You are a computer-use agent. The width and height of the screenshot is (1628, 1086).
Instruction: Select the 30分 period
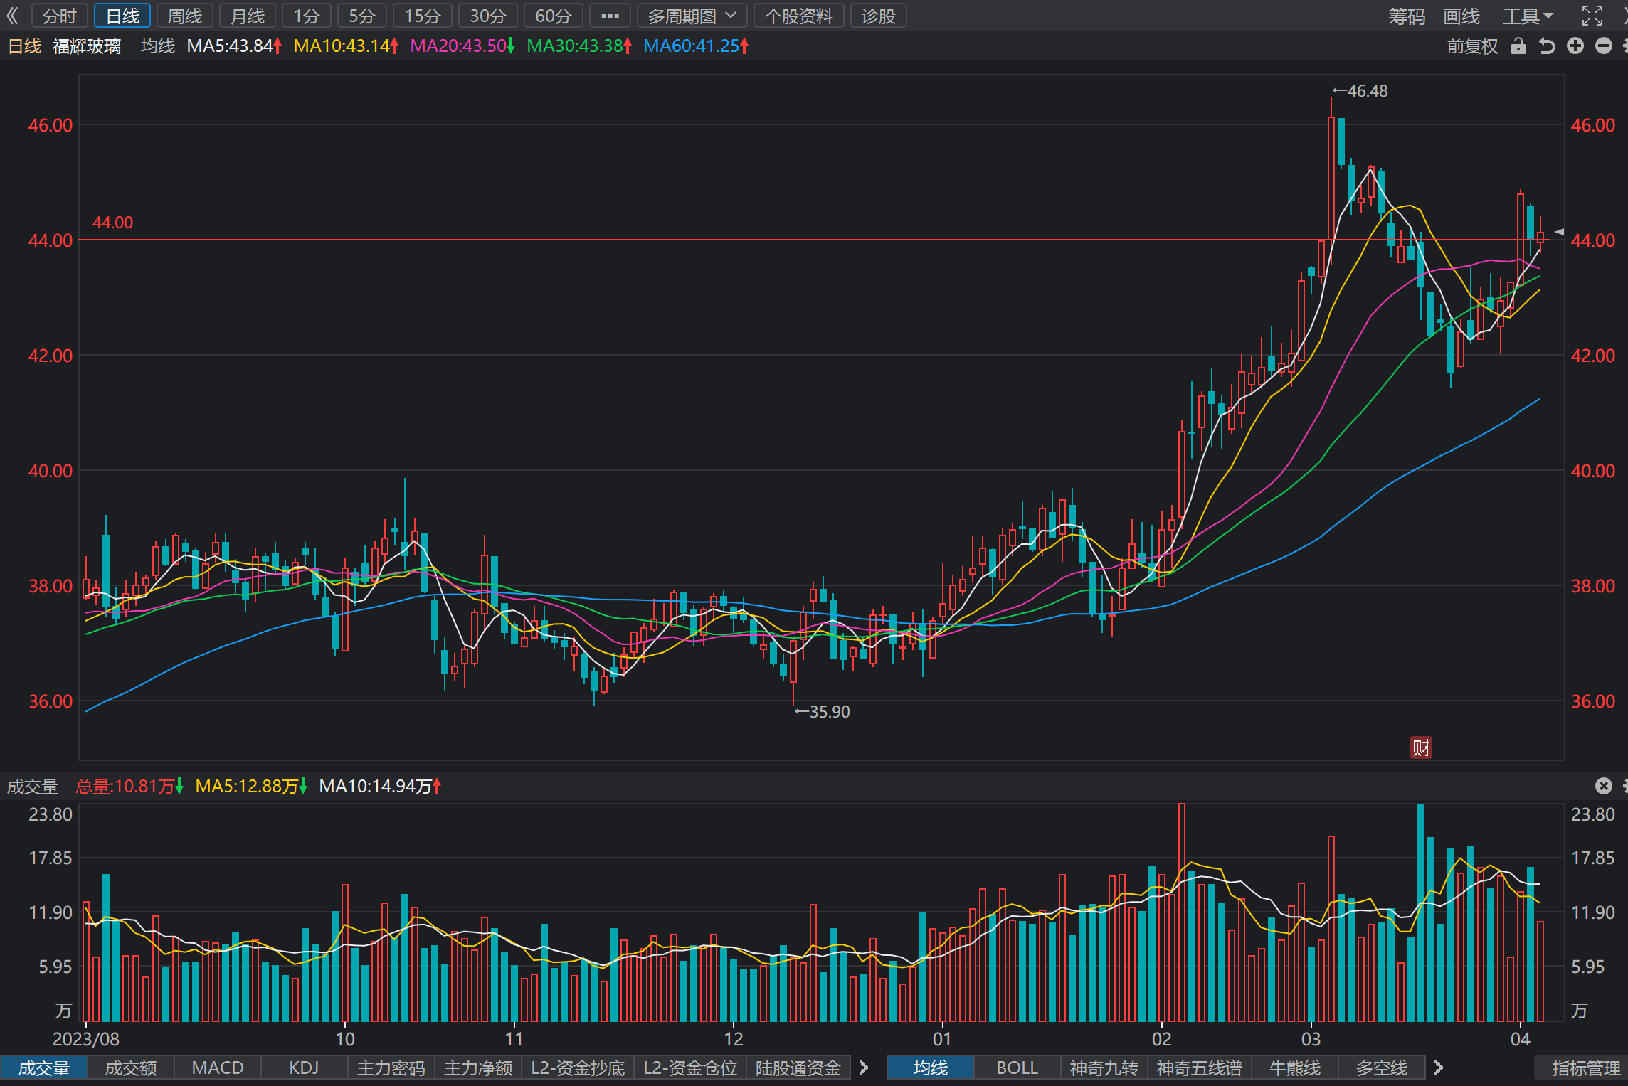488,16
